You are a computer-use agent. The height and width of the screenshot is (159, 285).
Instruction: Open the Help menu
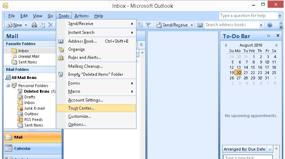point(99,16)
